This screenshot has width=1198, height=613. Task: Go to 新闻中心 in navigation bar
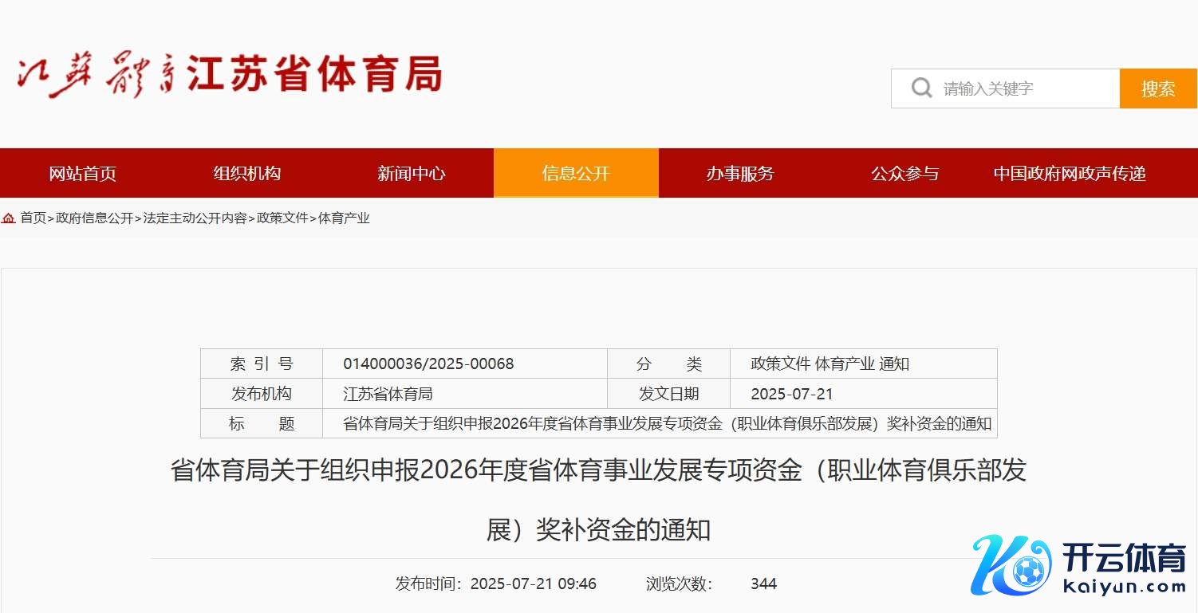coord(411,174)
